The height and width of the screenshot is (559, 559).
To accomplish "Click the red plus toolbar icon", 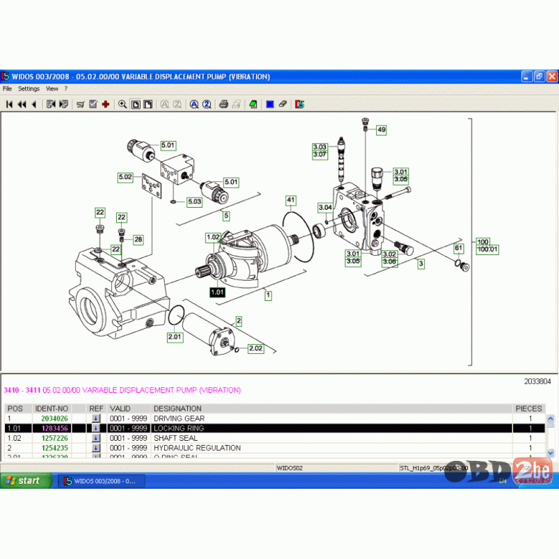I will (x=105, y=104).
